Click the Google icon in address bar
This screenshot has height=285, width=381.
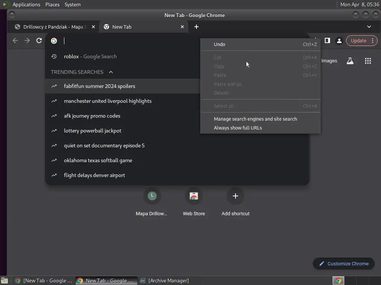point(54,41)
